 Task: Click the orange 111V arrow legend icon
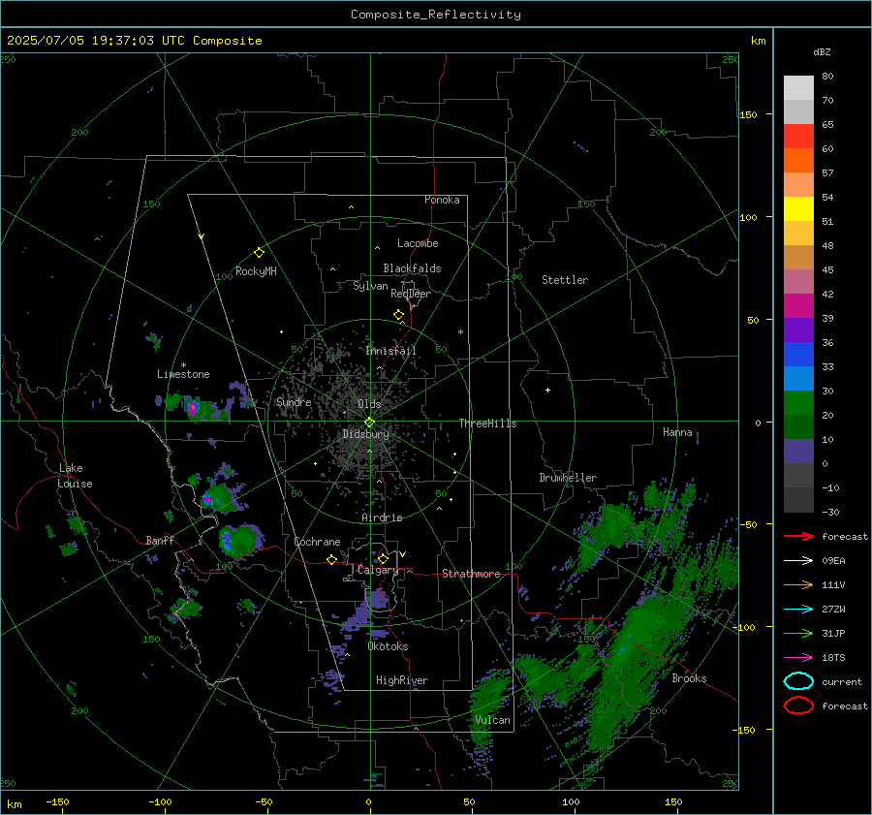798,585
